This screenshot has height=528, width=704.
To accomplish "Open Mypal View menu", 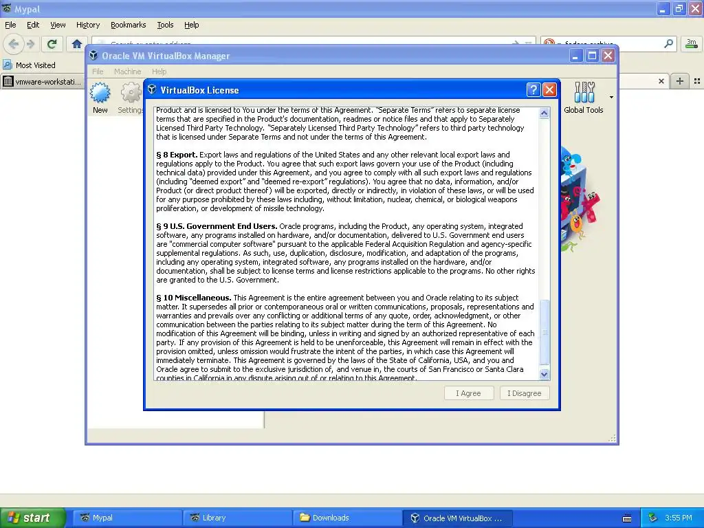I will pyautogui.click(x=58, y=25).
